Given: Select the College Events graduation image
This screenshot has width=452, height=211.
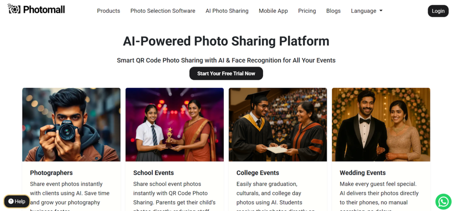Looking at the screenshot, I should click(278, 124).
